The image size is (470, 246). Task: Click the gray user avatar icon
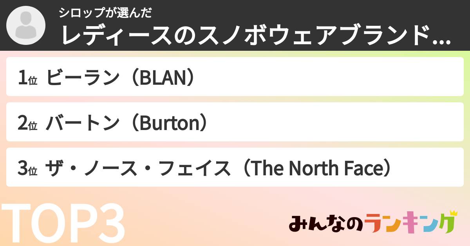(x=25, y=25)
